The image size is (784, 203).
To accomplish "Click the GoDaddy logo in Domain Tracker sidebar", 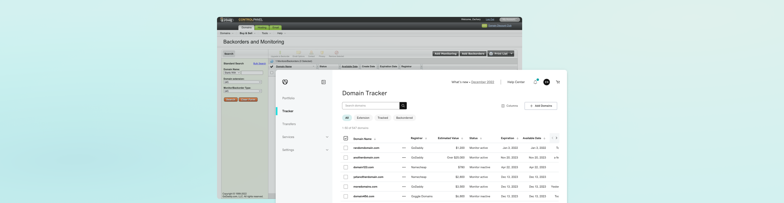I will [285, 82].
